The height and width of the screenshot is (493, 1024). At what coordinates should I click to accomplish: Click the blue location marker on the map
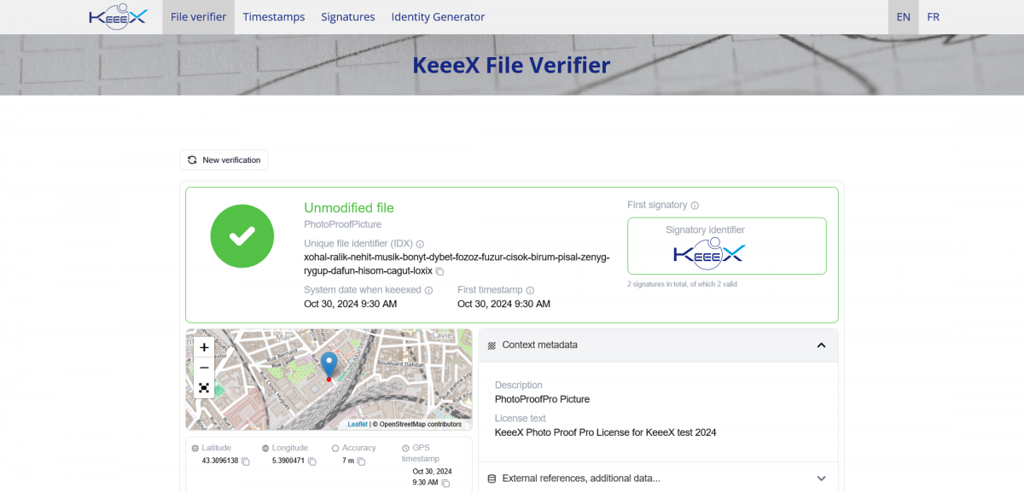coord(329,364)
